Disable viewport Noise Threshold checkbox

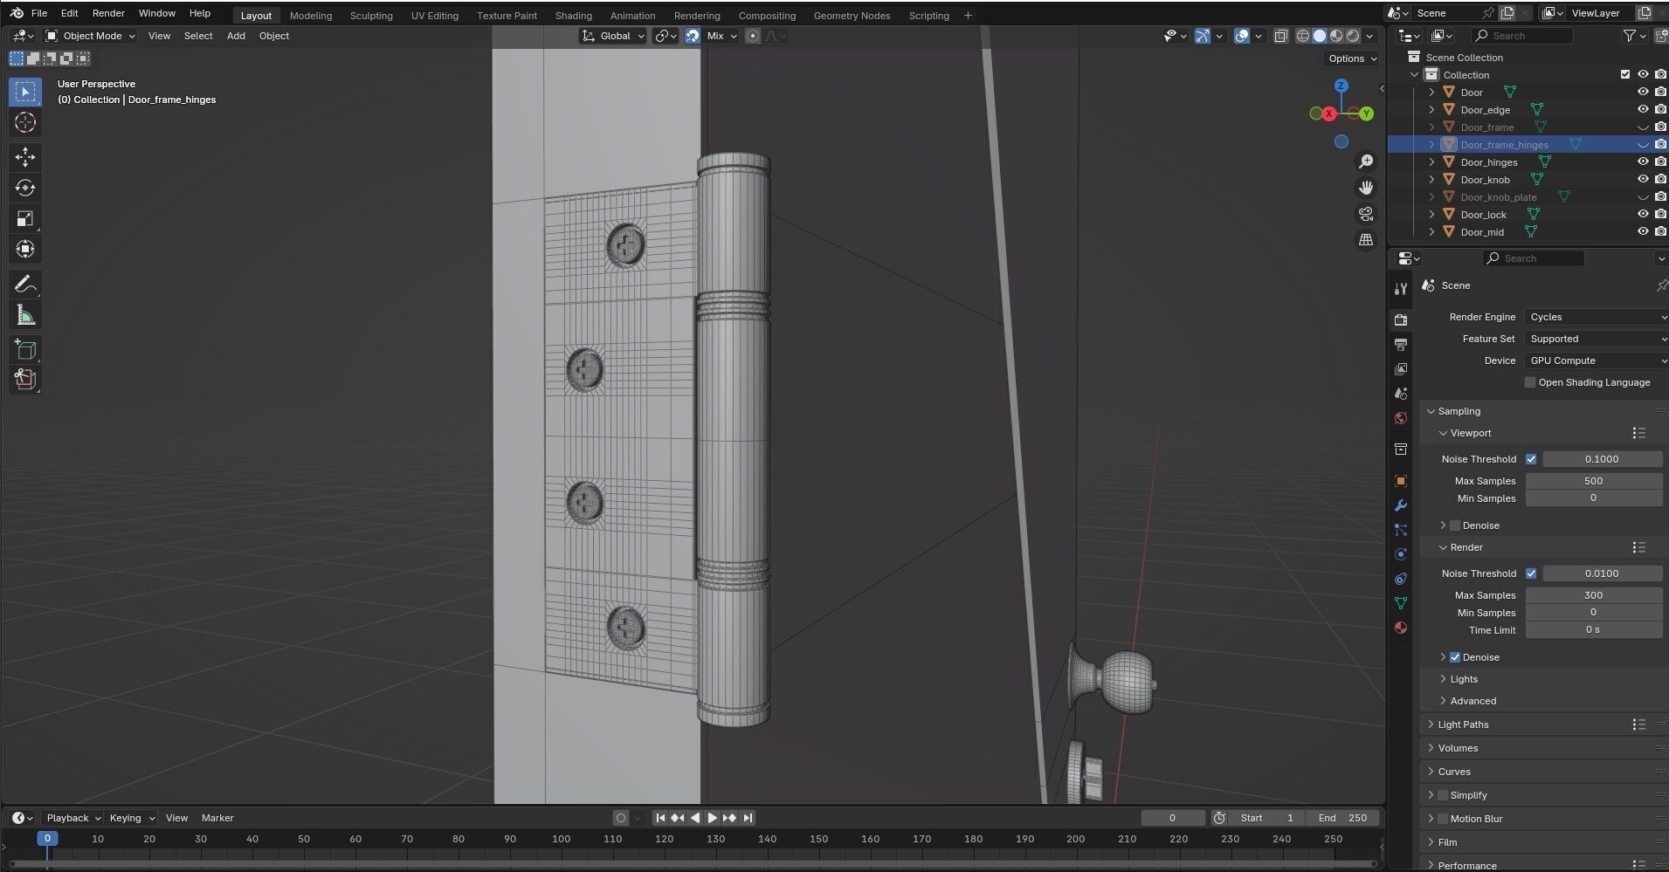tap(1531, 459)
